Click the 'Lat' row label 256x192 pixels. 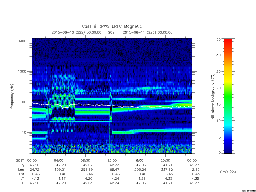[21, 174]
